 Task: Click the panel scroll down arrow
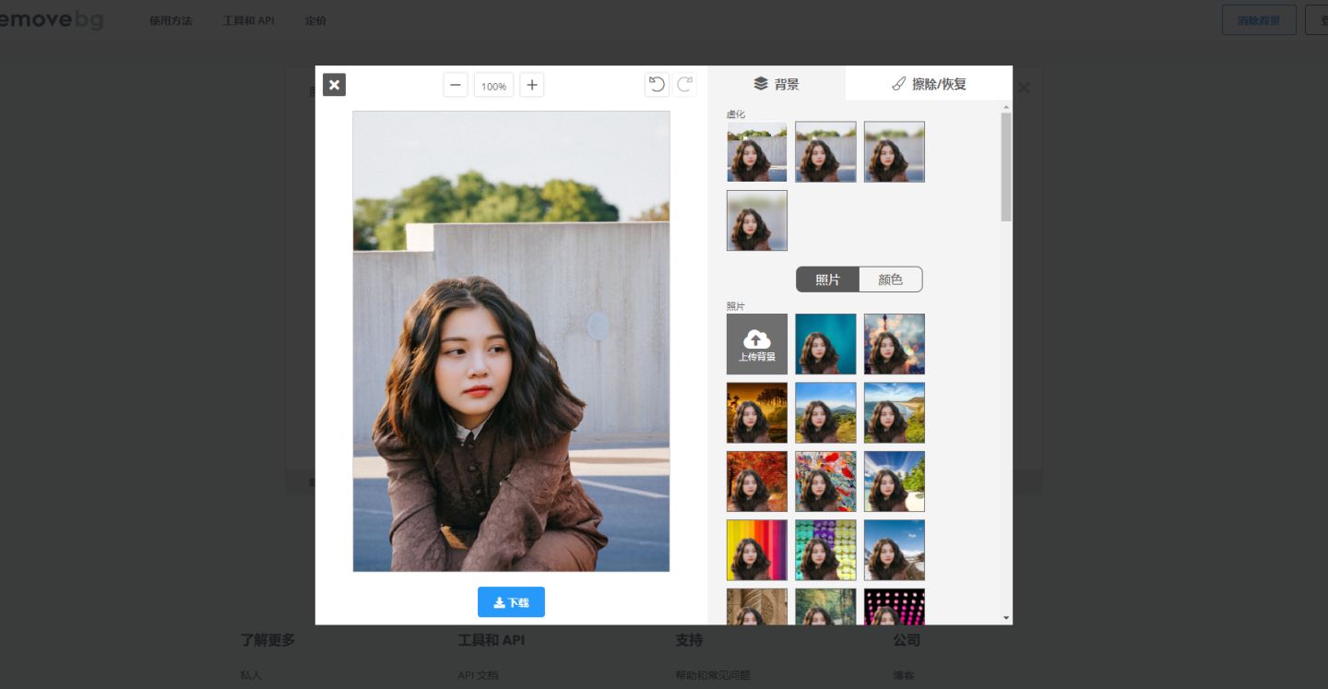point(1006,618)
